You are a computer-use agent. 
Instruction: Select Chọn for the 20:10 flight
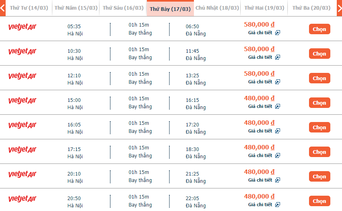[319, 177]
